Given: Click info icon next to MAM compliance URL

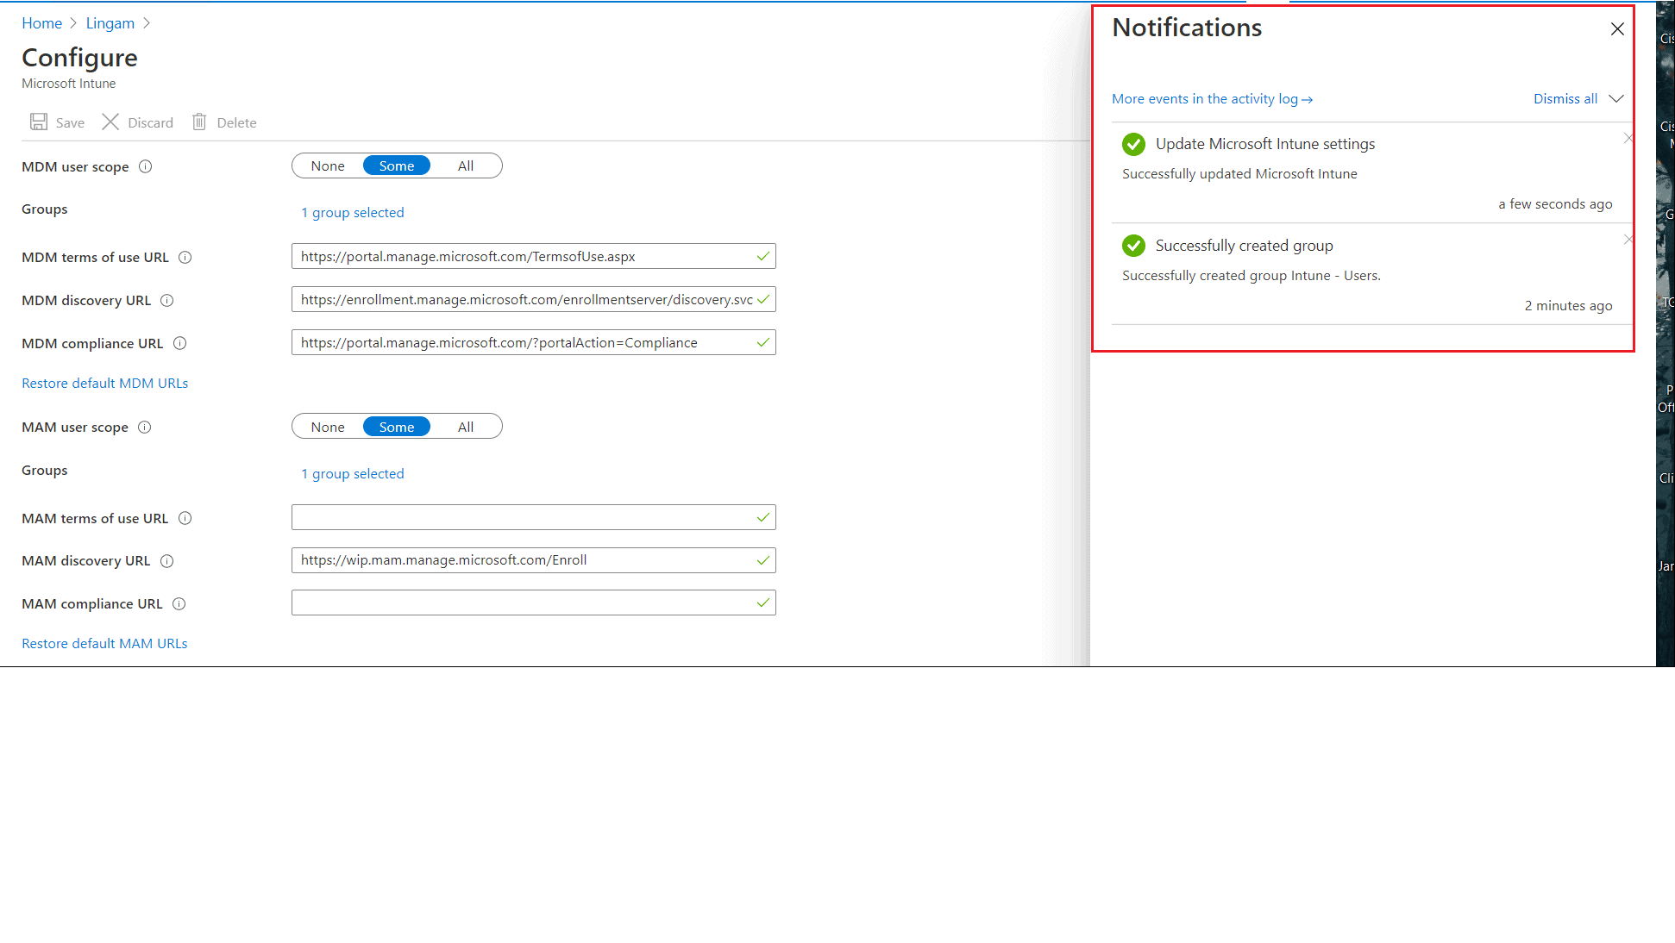Looking at the screenshot, I should pyautogui.click(x=179, y=604).
